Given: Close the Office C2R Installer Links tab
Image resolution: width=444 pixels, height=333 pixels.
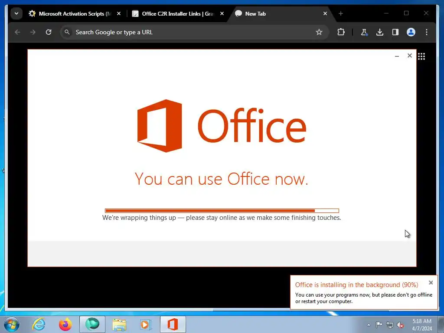Looking at the screenshot, I should (x=222, y=13).
